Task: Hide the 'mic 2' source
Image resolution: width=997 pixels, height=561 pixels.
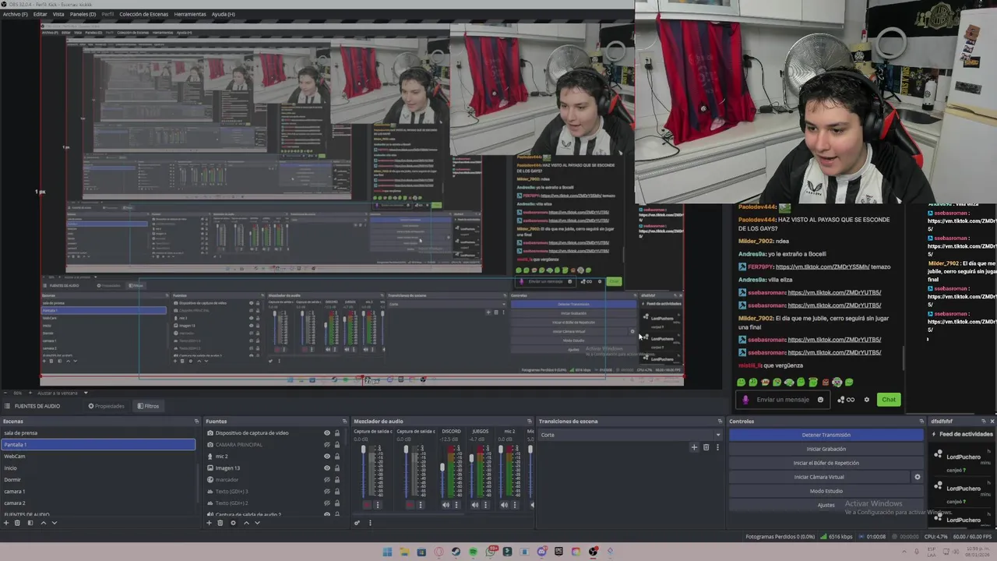Action: (327, 456)
